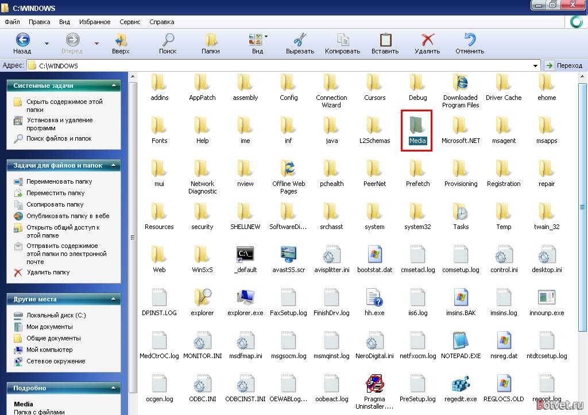Select the NOTEPAD.EXE file icon
The width and height of the screenshot is (588, 415).
461,341
